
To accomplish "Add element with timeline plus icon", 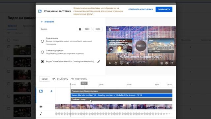I will pos(51,91).
